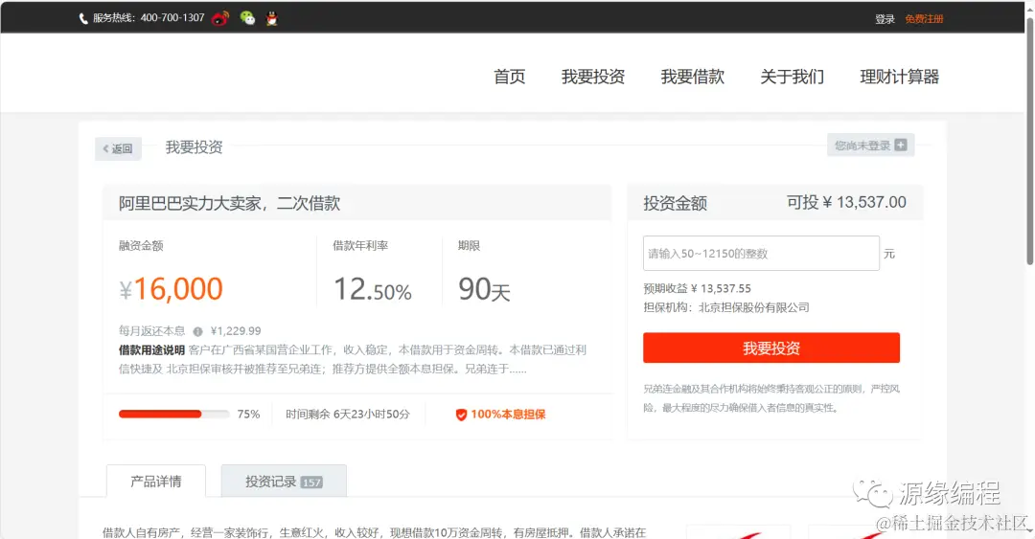Click the hotline number 400-700-1307
Viewport: 1035px width, 539px height.
pyautogui.click(x=172, y=18)
